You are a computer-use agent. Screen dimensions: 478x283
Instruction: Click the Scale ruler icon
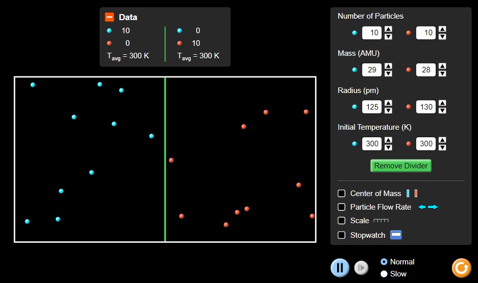380,221
